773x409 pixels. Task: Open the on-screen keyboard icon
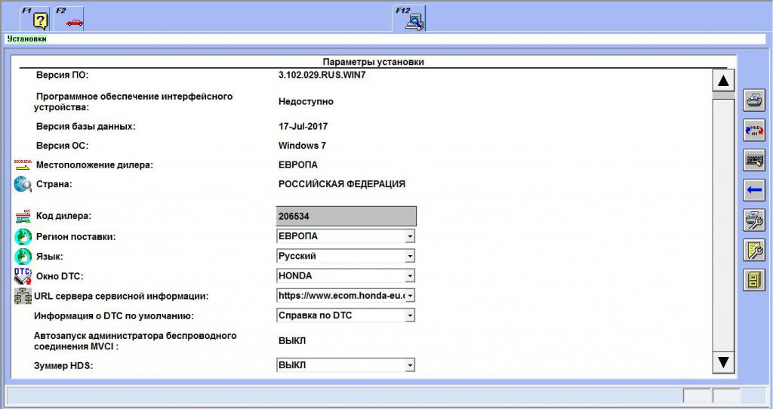[754, 160]
